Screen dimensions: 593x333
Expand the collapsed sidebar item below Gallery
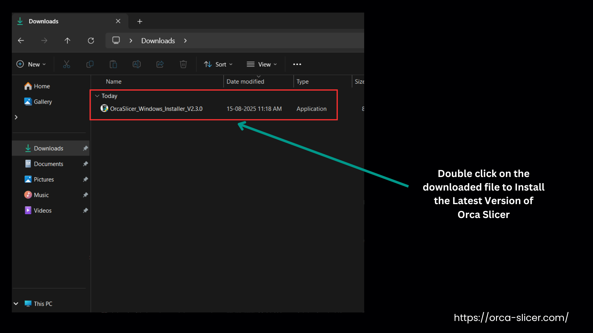pyautogui.click(x=16, y=117)
